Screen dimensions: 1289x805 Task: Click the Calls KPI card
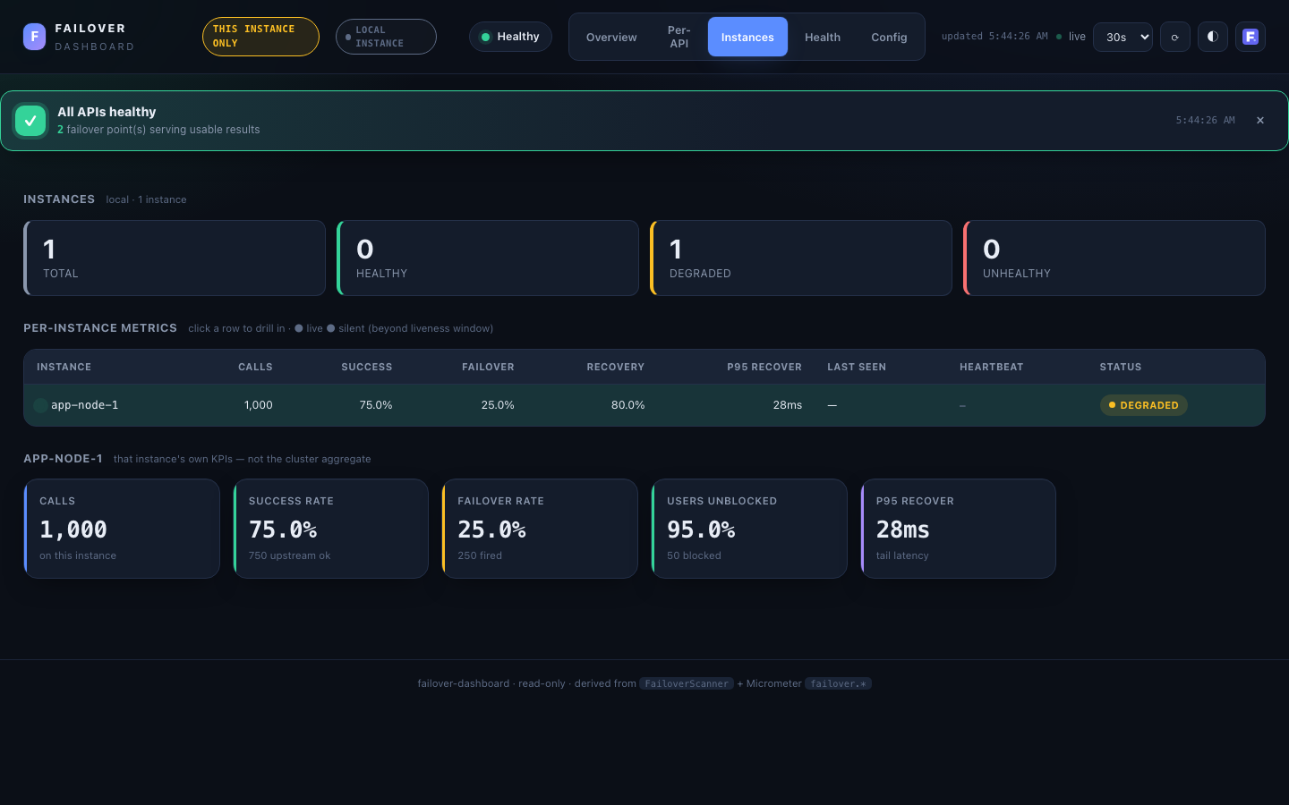(122, 529)
